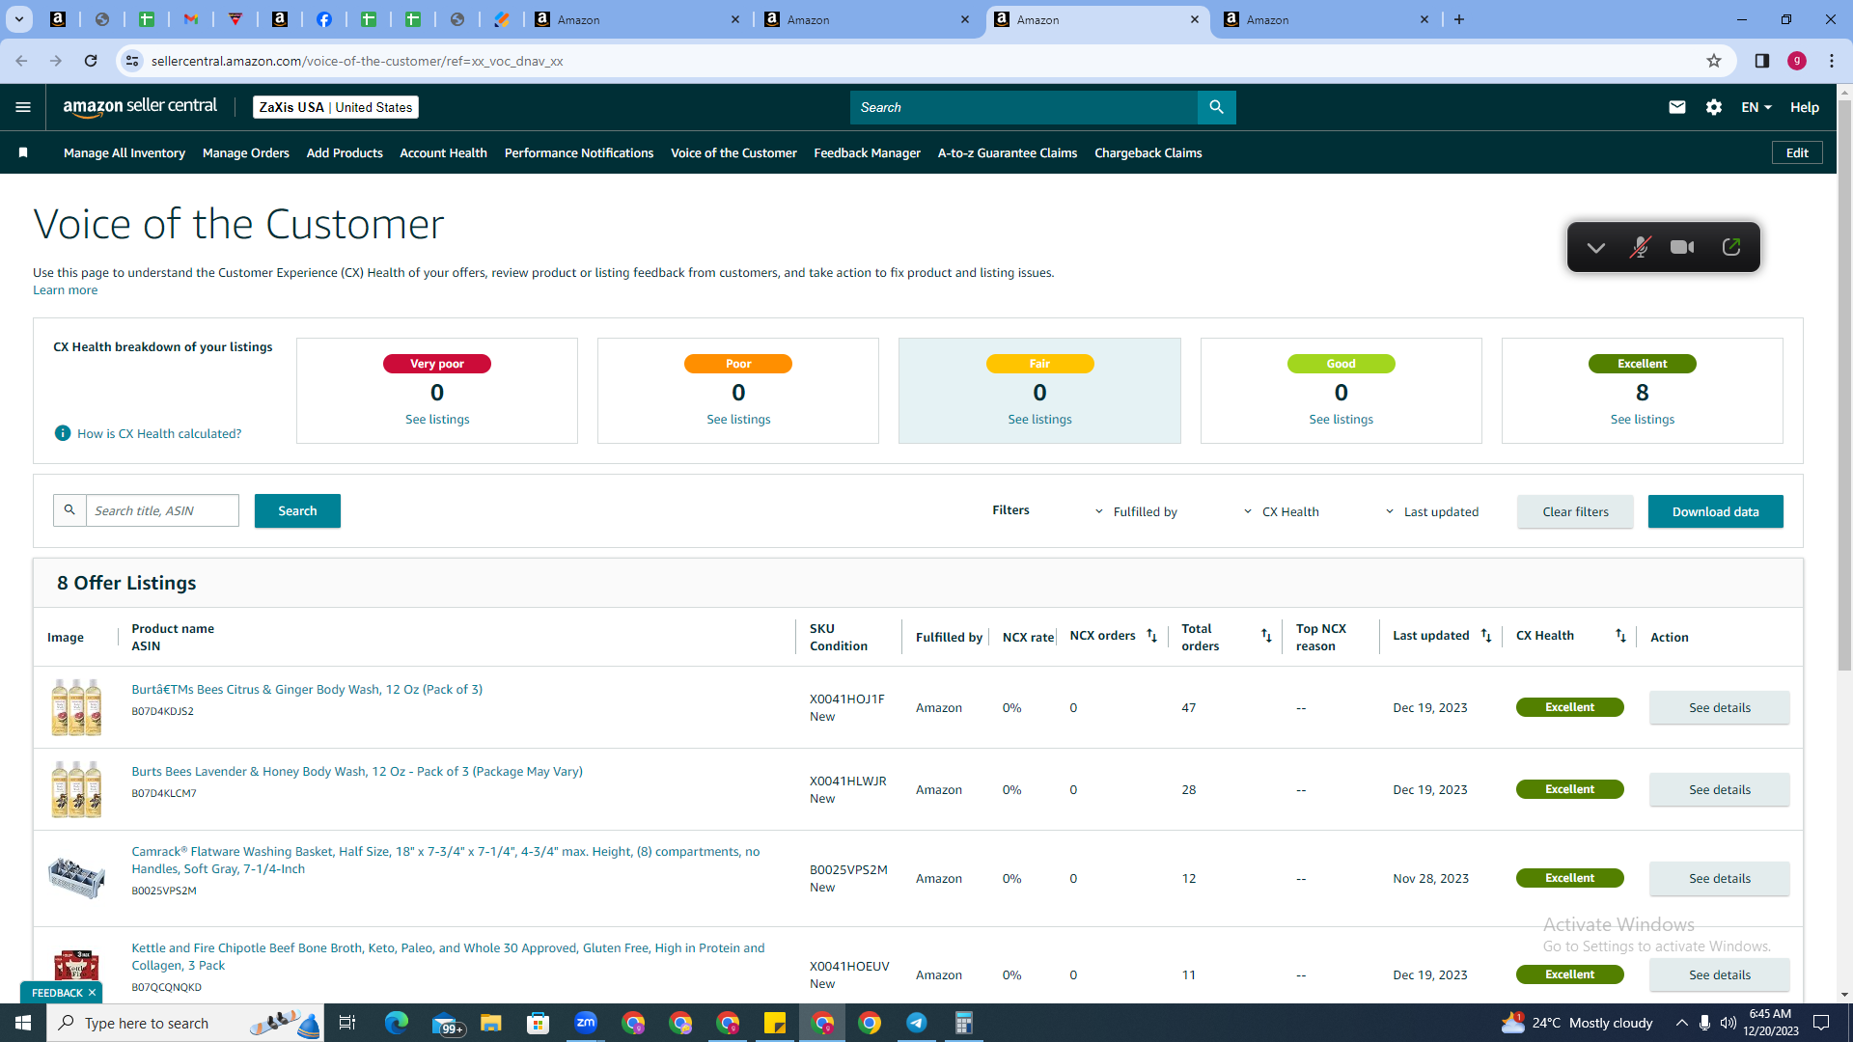Open Calculator from the taskbar
This screenshot has width=1853, height=1042.
coord(964,1023)
